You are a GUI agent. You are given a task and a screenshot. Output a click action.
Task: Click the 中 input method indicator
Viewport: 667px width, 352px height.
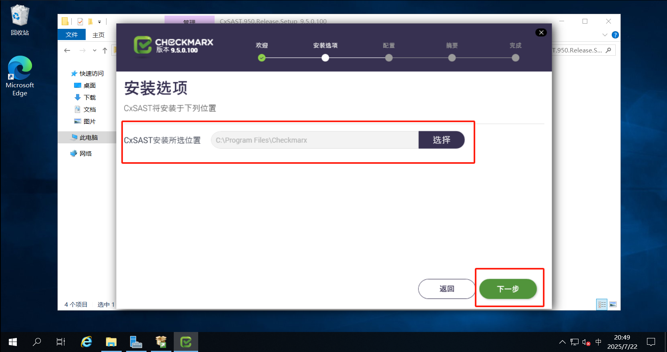point(599,342)
